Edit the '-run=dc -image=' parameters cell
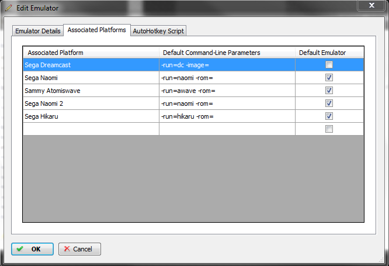Screen dimensions: 389x266 pos(227,65)
